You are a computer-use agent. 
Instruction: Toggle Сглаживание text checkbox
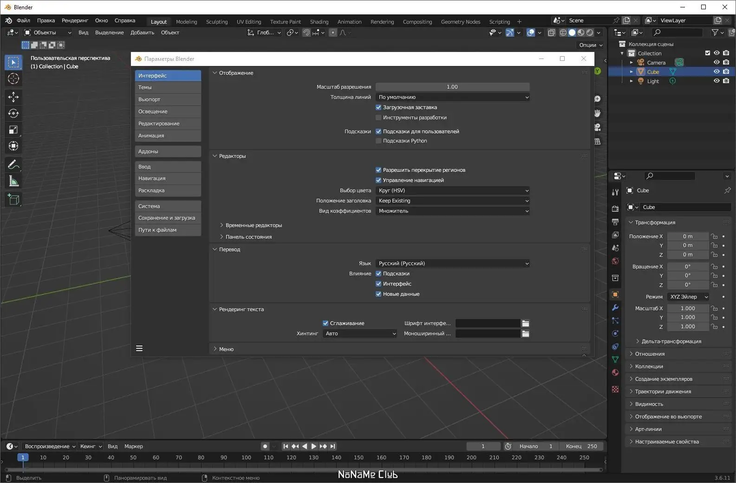point(326,323)
